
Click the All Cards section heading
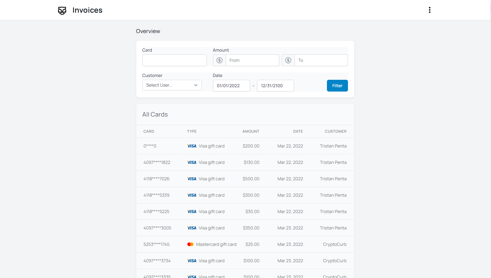pyautogui.click(x=155, y=114)
